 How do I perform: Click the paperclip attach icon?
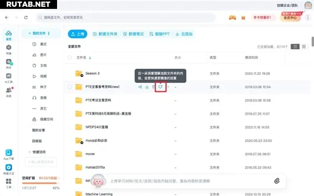tap(277, 181)
